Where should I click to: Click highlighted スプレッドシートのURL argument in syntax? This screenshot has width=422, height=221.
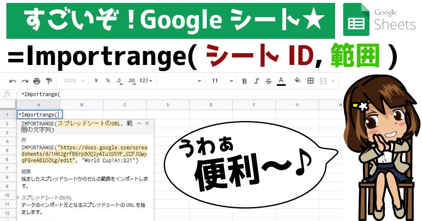point(89,124)
